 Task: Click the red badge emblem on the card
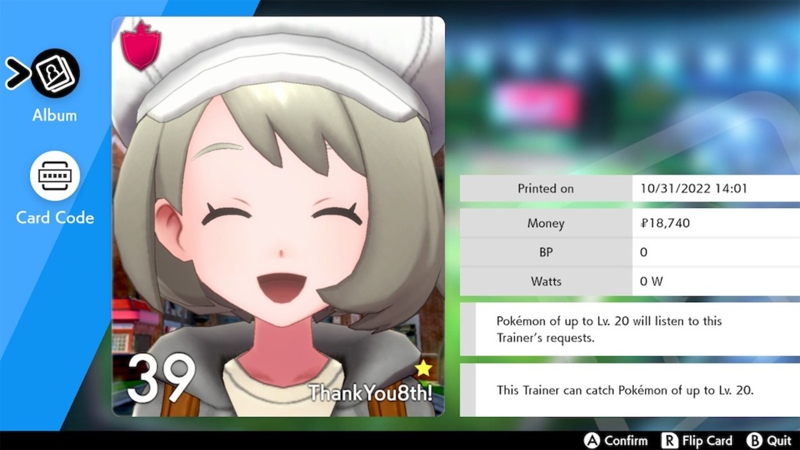click(140, 46)
